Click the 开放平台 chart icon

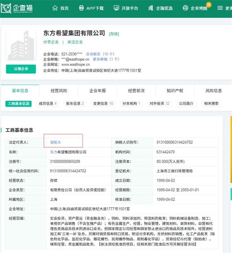[x=116, y=8]
